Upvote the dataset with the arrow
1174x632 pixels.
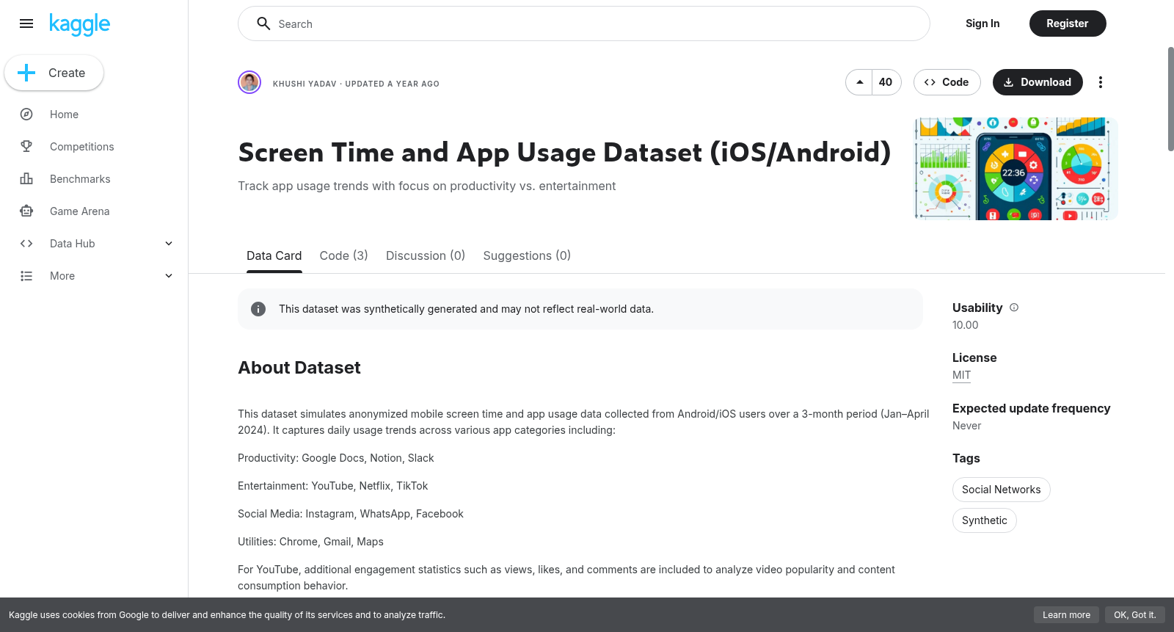pyautogui.click(x=859, y=82)
